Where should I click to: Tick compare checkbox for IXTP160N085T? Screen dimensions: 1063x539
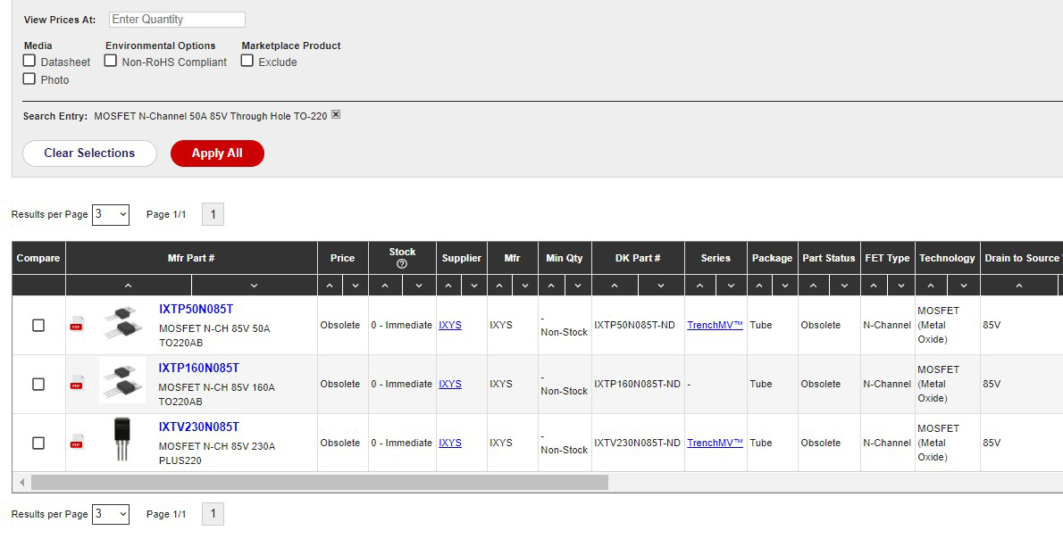(x=38, y=384)
